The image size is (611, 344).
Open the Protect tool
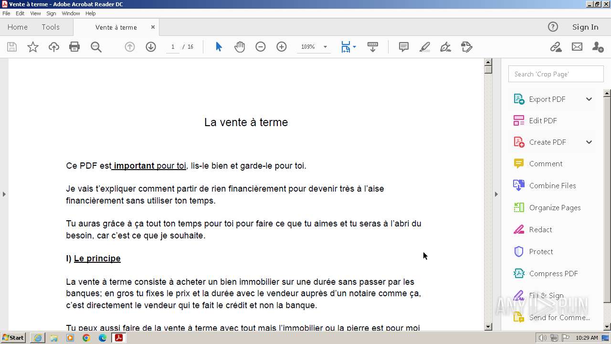[x=541, y=251]
